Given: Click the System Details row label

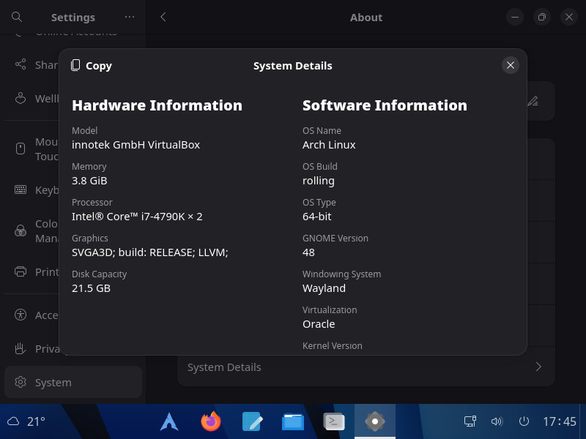Looking at the screenshot, I should [x=224, y=367].
